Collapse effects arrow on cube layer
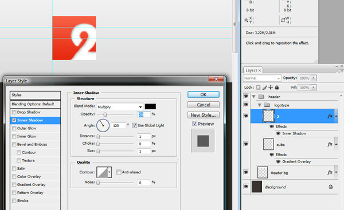Screen dimensions: 344x210 [x=336, y=144]
